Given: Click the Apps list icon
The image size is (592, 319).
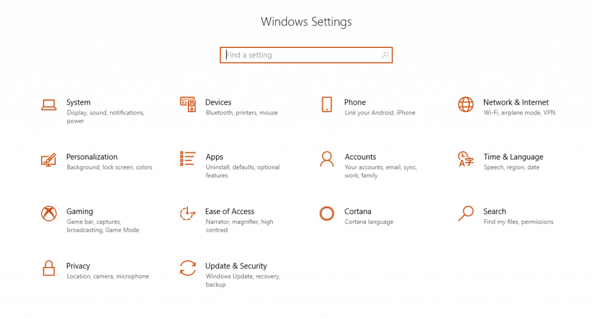Looking at the screenshot, I should (188, 159).
